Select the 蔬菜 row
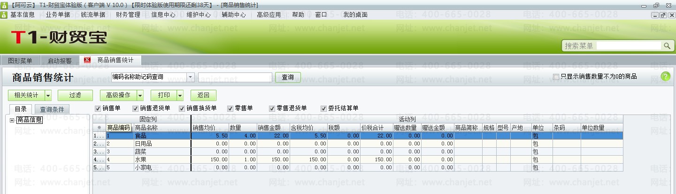Viewport: 676px width, 194px height. [358, 151]
